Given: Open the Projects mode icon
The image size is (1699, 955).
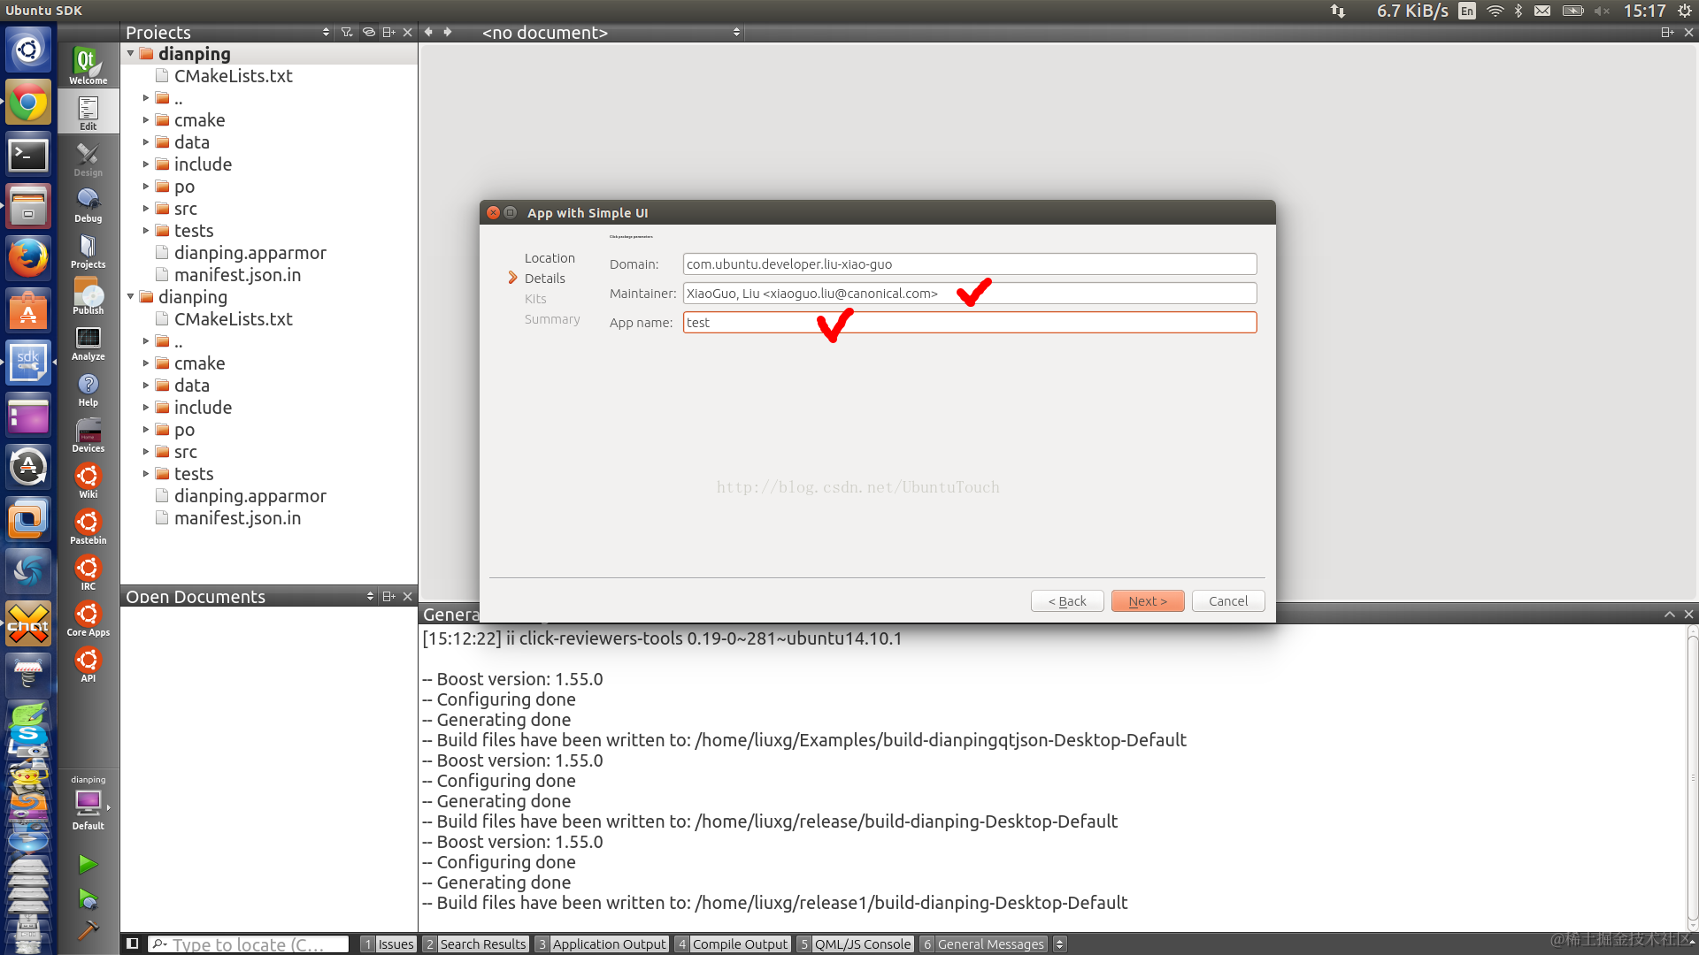Looking at the screenshot, I should click(88, 250).
